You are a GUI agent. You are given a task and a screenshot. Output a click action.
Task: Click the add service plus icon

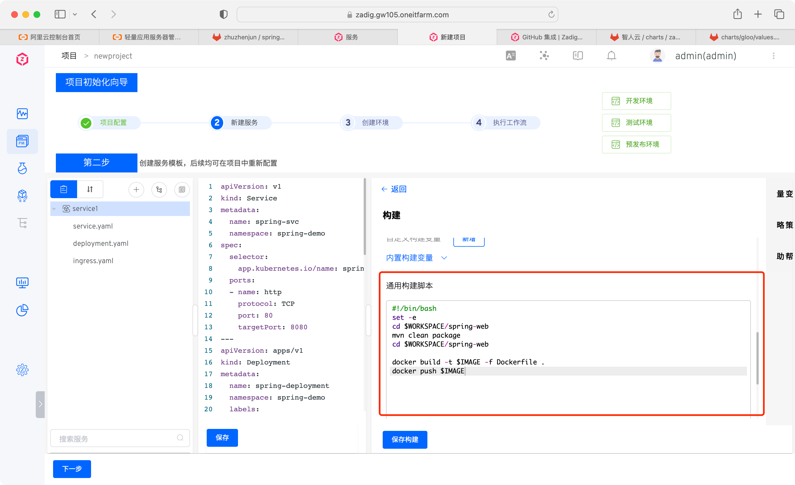tap(136, 189)
